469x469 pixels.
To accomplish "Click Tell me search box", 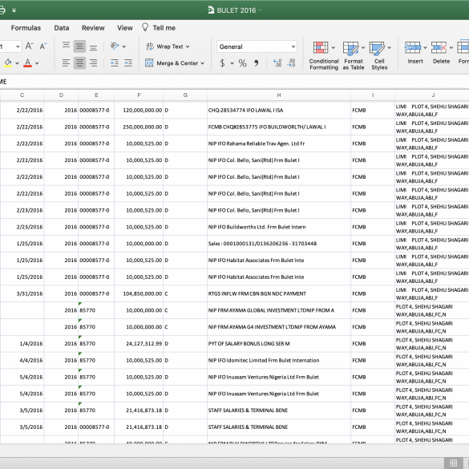I will [164, 28].
